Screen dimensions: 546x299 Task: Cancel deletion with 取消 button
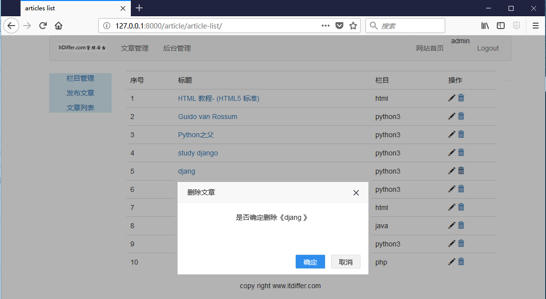(x=346, y=262)
